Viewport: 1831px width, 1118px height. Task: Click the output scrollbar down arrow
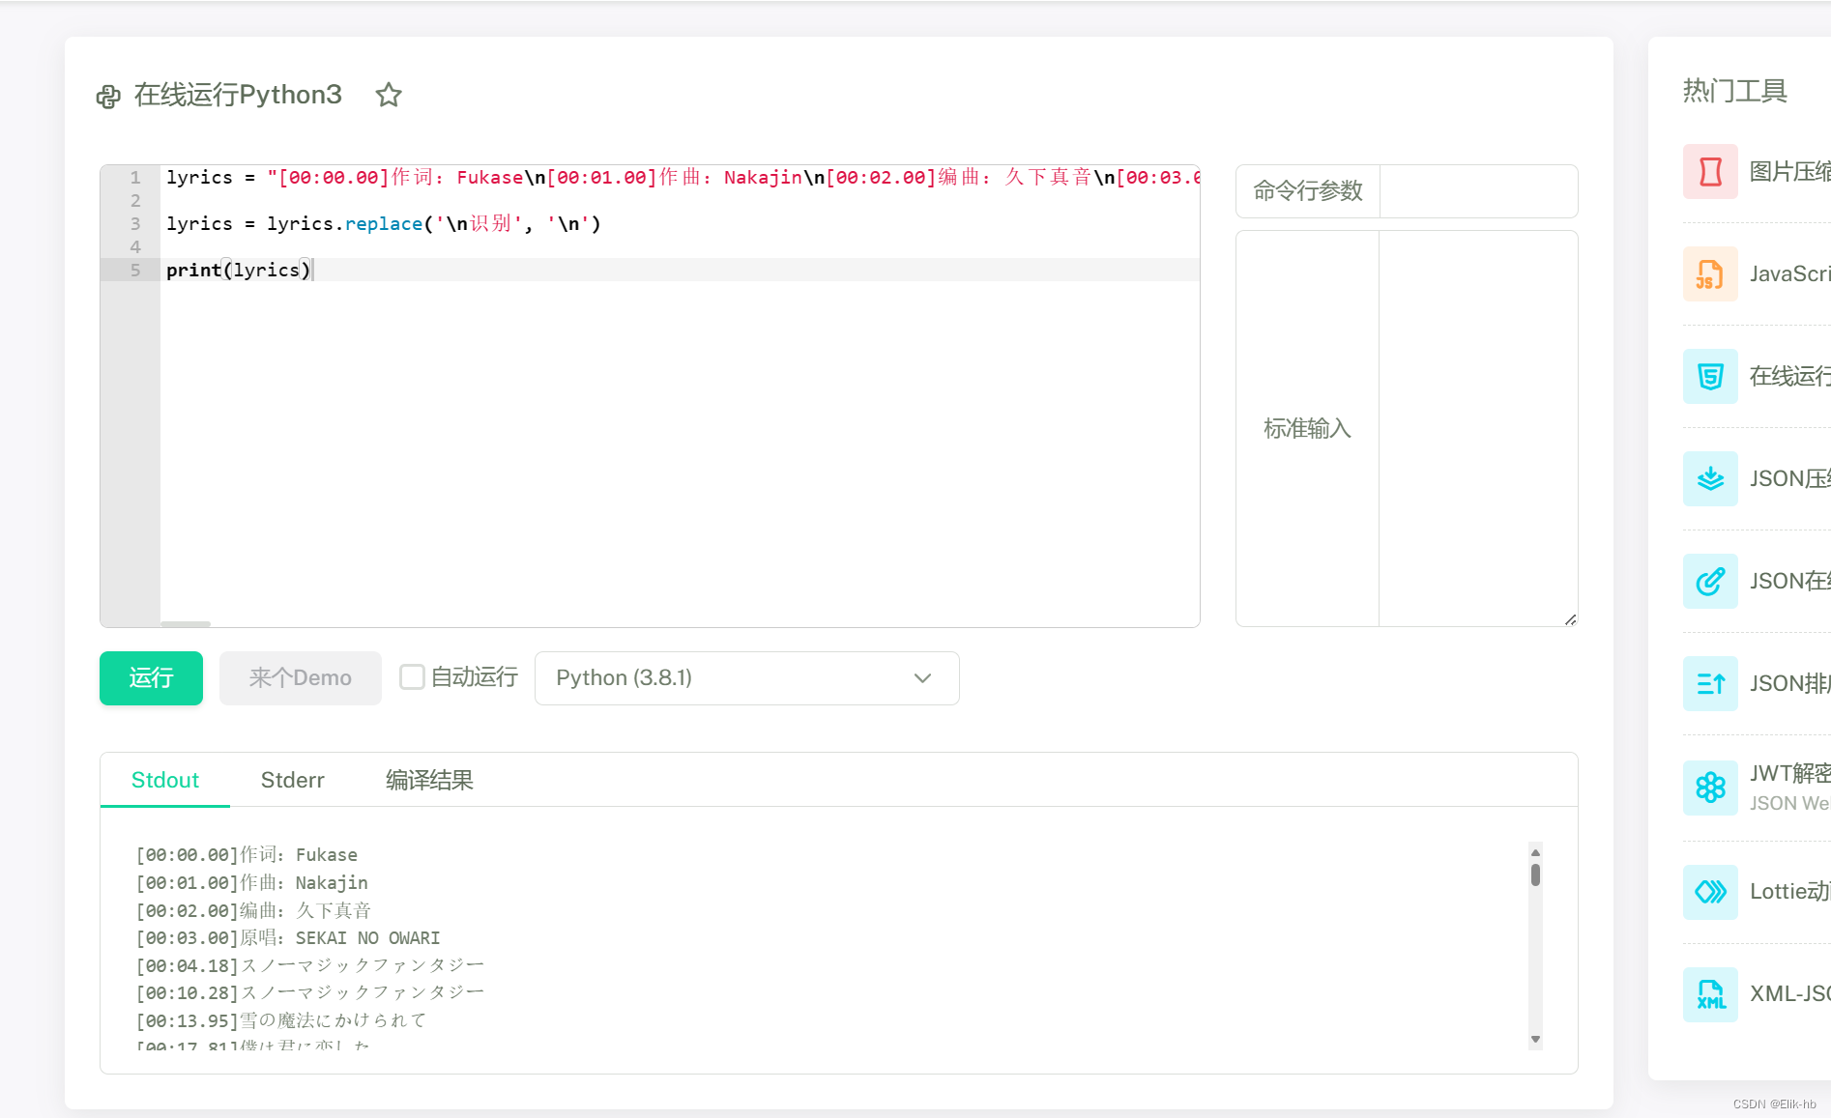[1535, 1040]
